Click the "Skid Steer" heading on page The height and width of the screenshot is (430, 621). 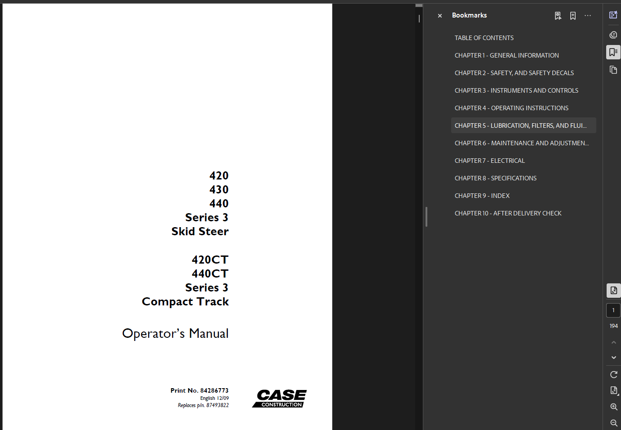[200, 231]
